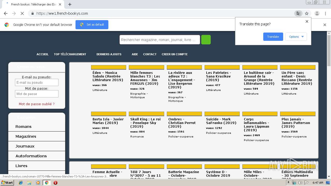The image size is (331, 186).
Task: Open the Chrome profile avatar
Action: (x=317, y=13)
